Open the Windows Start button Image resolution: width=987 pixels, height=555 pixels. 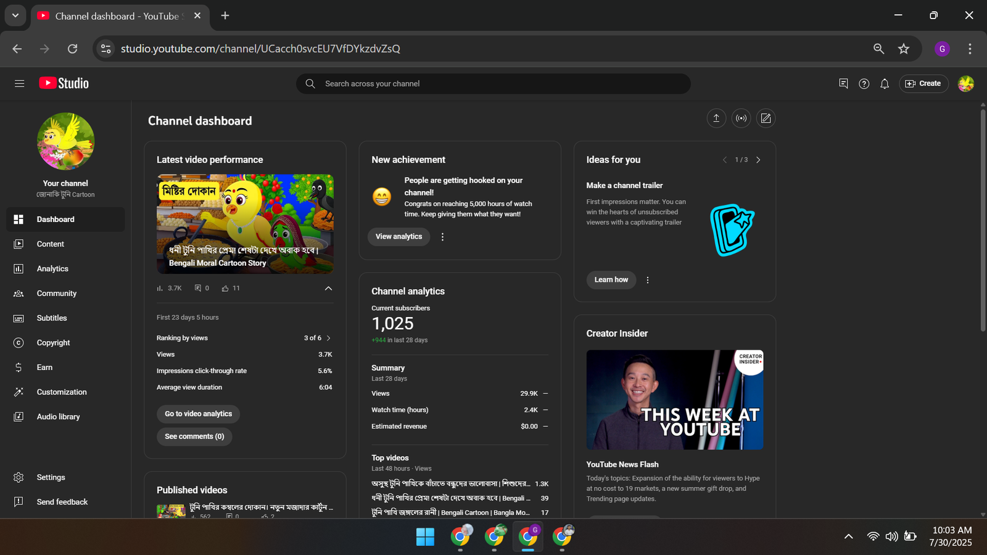pyautogui.click(x=425, y=537)
